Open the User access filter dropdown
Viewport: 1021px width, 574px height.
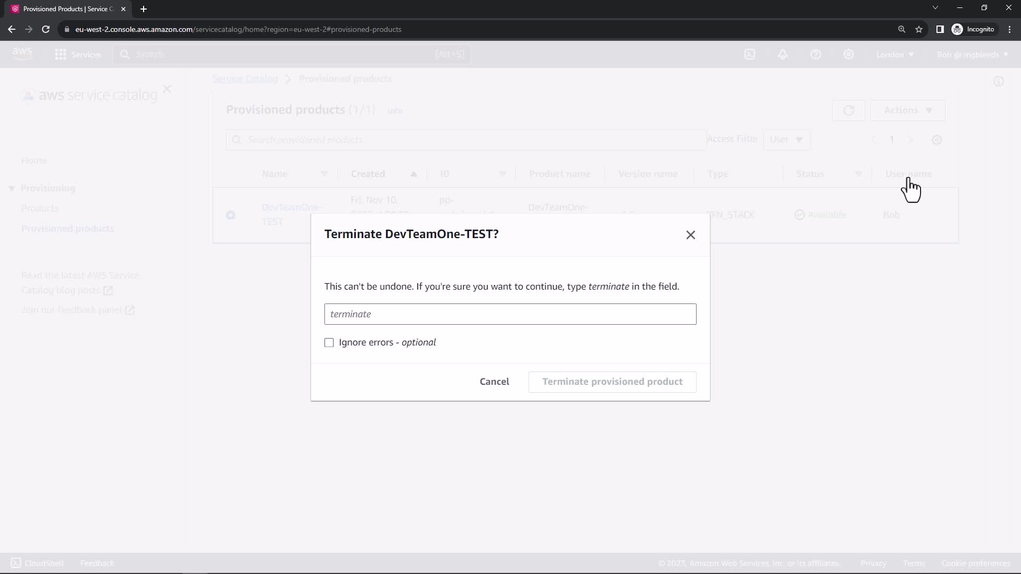pyautogui.click(x=786, y=140)
